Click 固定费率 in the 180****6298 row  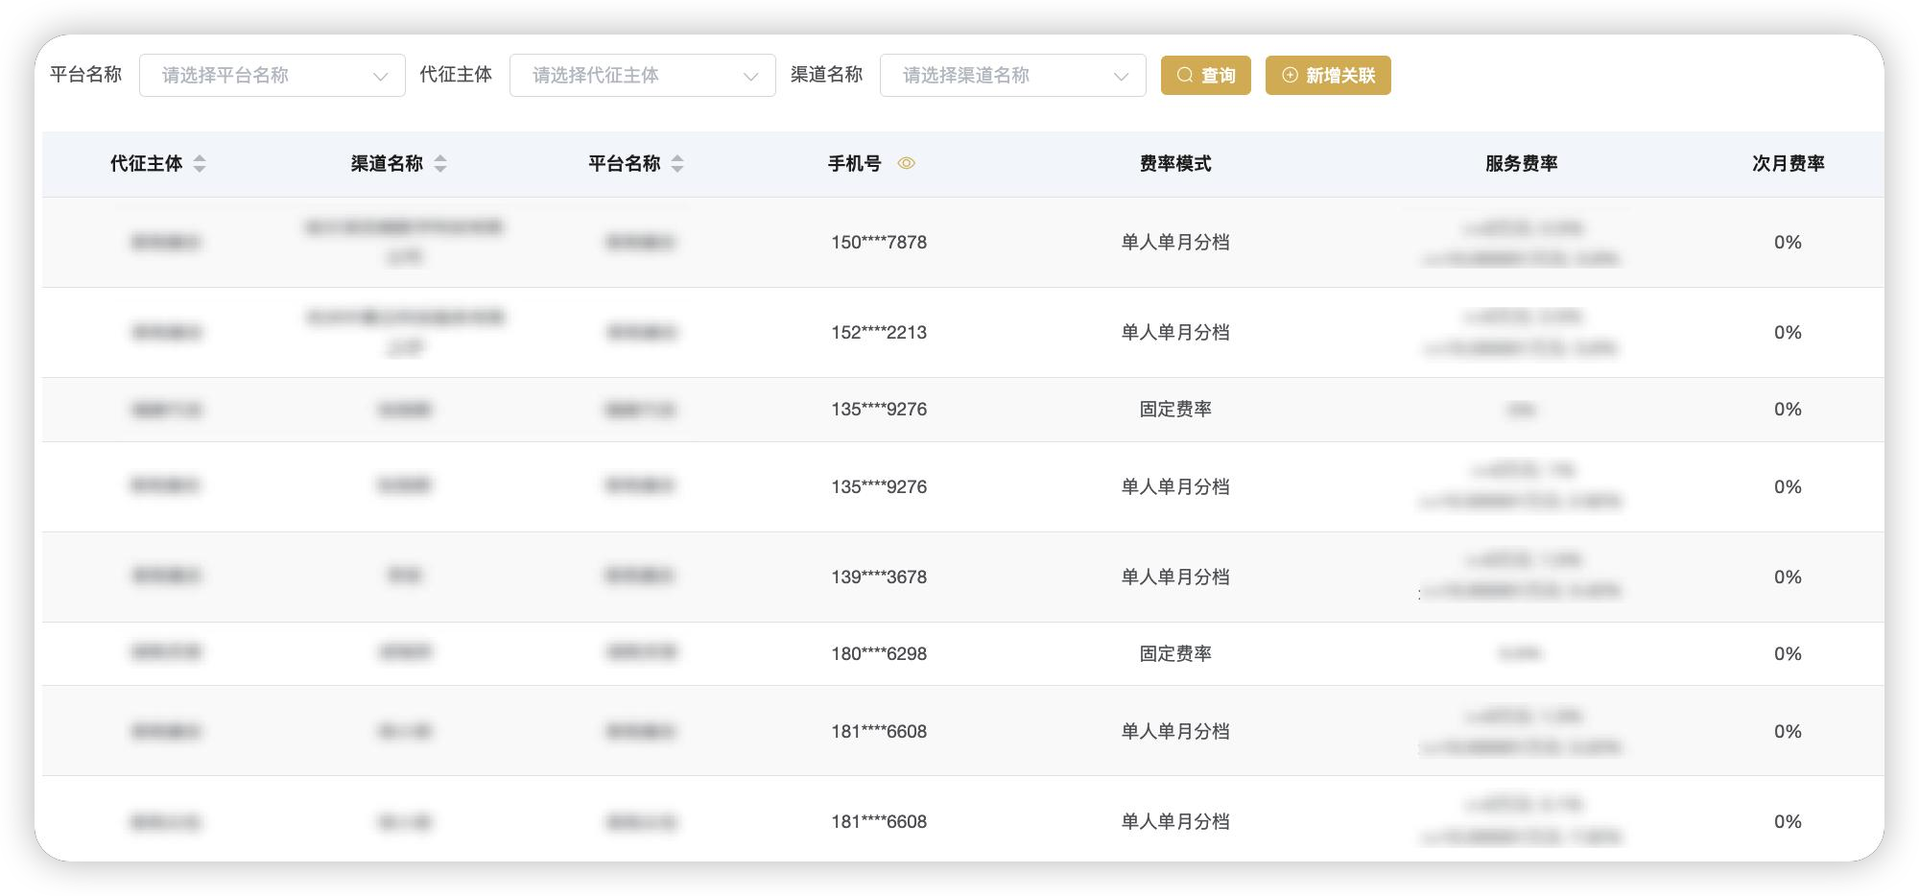coord(1174,654)
